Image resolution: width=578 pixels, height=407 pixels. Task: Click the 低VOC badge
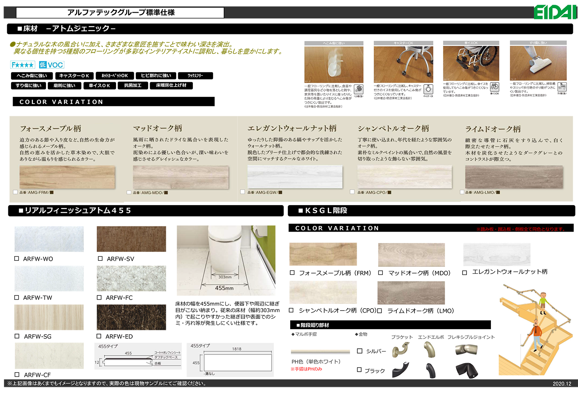[x=51, y=65]
